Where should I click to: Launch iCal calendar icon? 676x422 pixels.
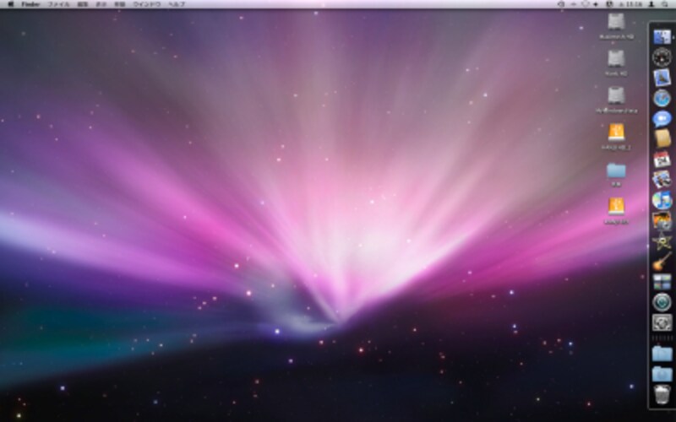pos(662,159)
